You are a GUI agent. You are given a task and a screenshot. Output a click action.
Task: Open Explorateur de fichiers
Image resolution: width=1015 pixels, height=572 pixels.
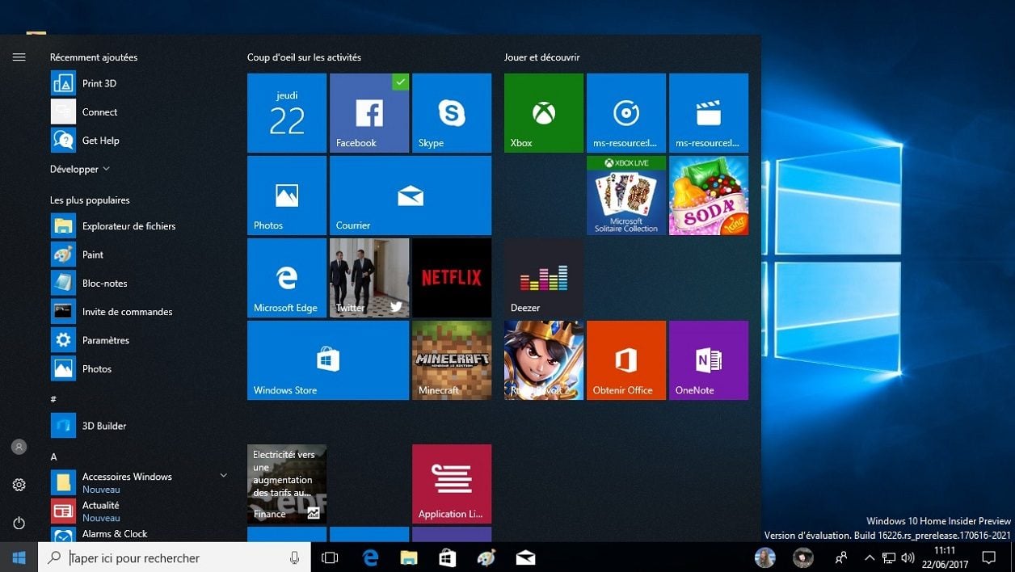click(137, 226)
